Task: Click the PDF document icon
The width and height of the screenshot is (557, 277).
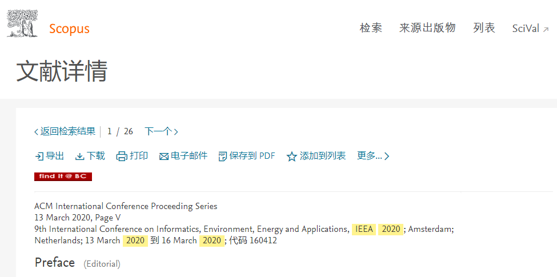Action: click(222, 156)
